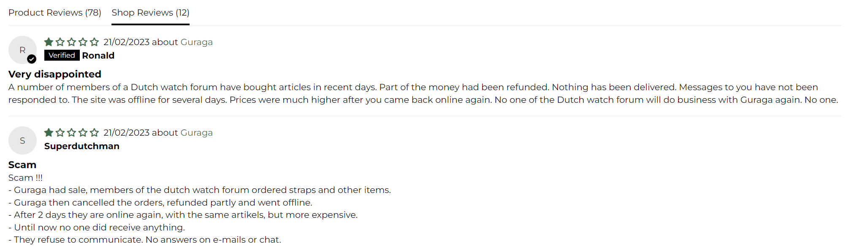This screenshot has width=855, height=249.
Task: Click the reviewer name Ronald
Action: pyautogui.click(x=98, y=56)
